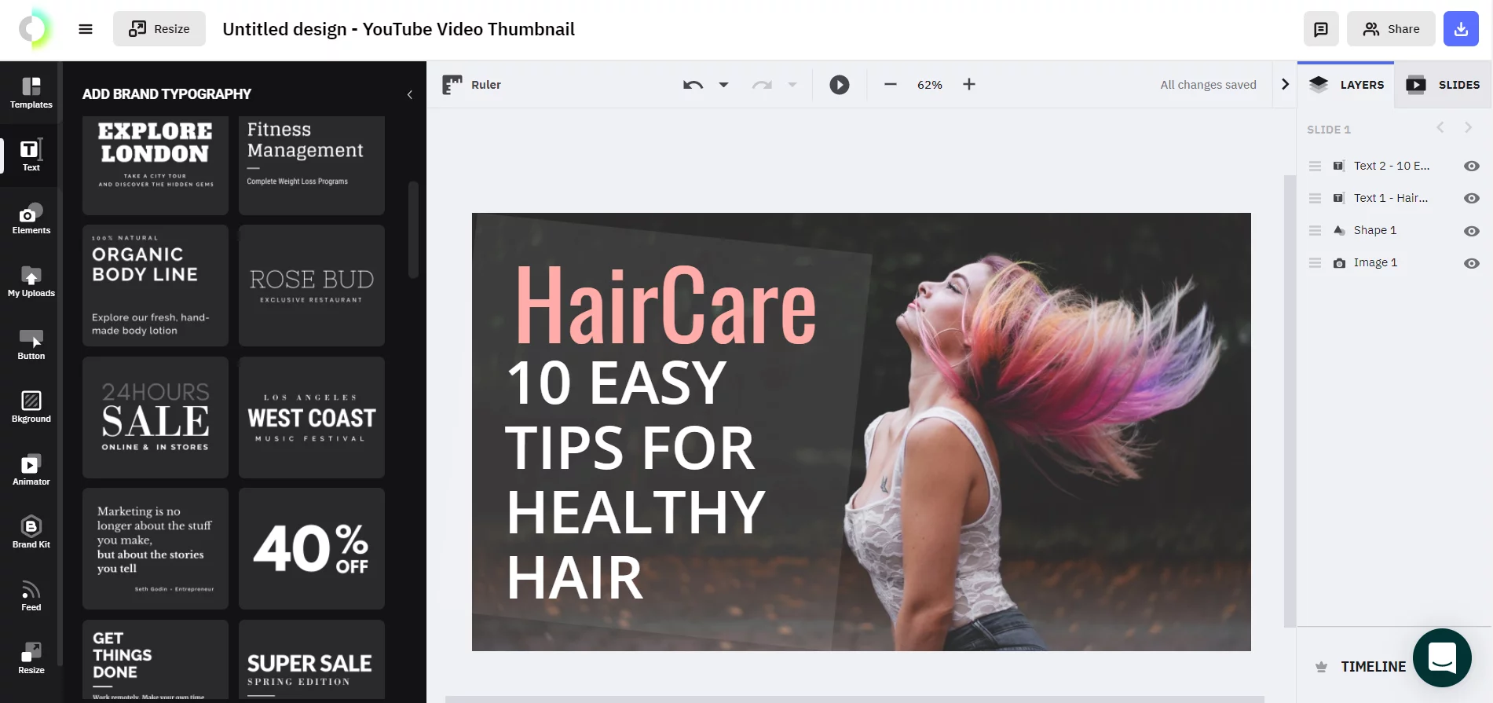Click the Share button
Image resolution: width=1493 pixels, height=703 pixels.
coord(1391,29)
